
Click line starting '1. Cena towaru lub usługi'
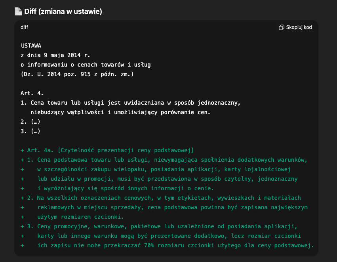131,103
